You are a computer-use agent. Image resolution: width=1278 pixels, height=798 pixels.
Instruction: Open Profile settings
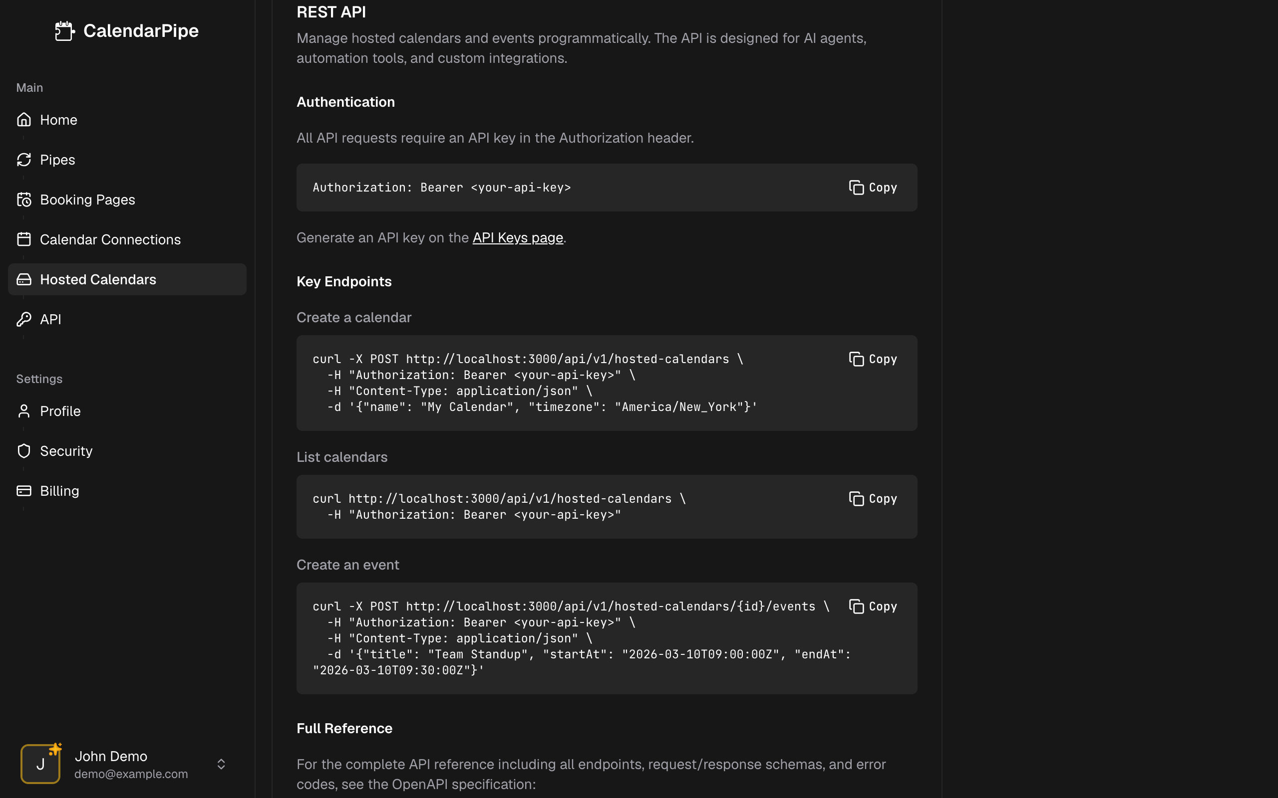pos(127,411)
